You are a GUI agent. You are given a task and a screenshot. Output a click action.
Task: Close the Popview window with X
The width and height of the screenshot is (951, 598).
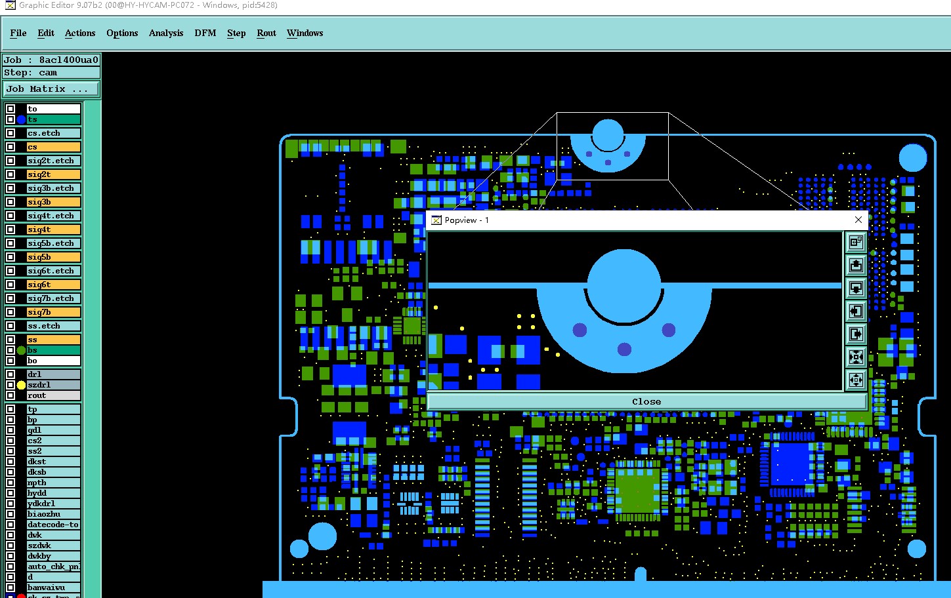[858, 220]
